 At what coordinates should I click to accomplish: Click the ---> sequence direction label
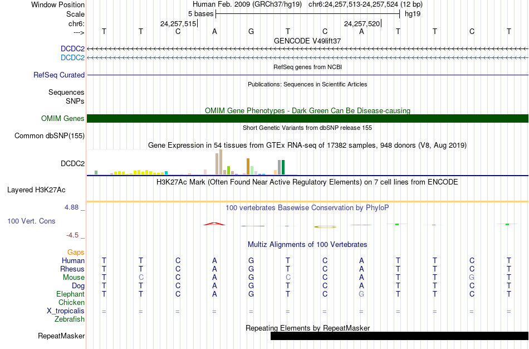79,32
